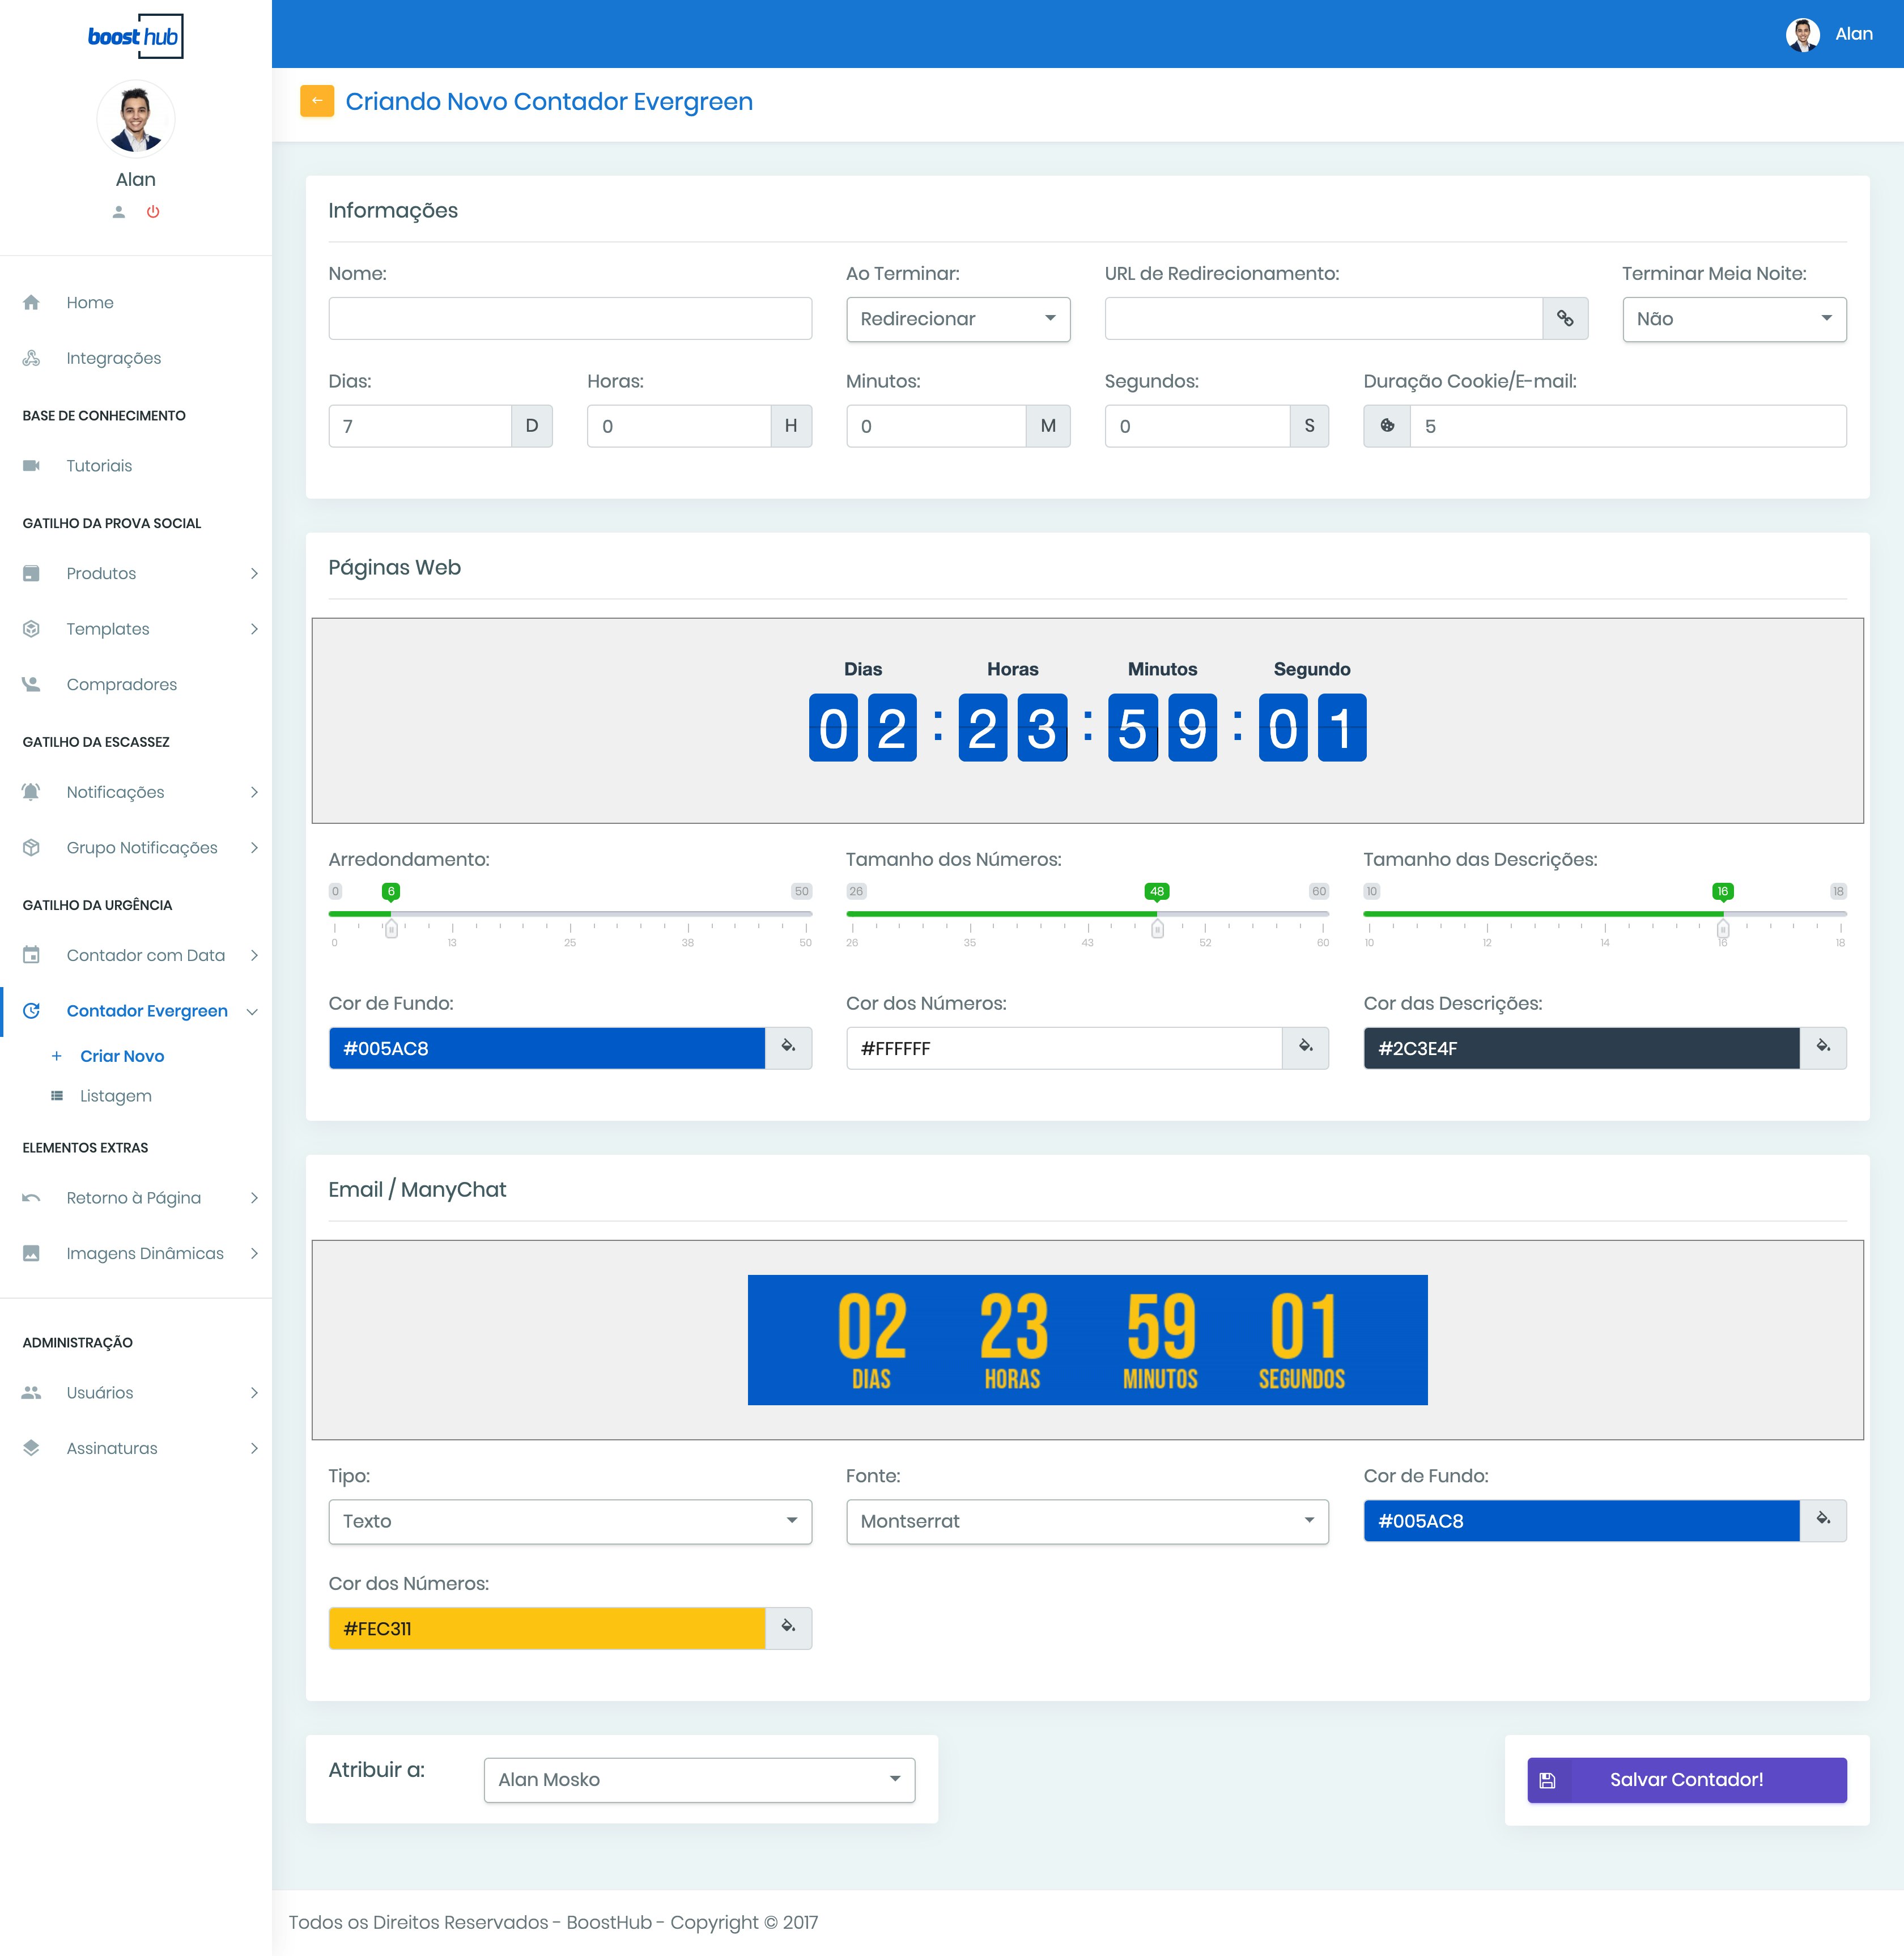The width and height of the screenshot is (1904, 1956).
Task: Open paint bucket picker for Cor de Fundo
Action: (x=788, y=1047)
